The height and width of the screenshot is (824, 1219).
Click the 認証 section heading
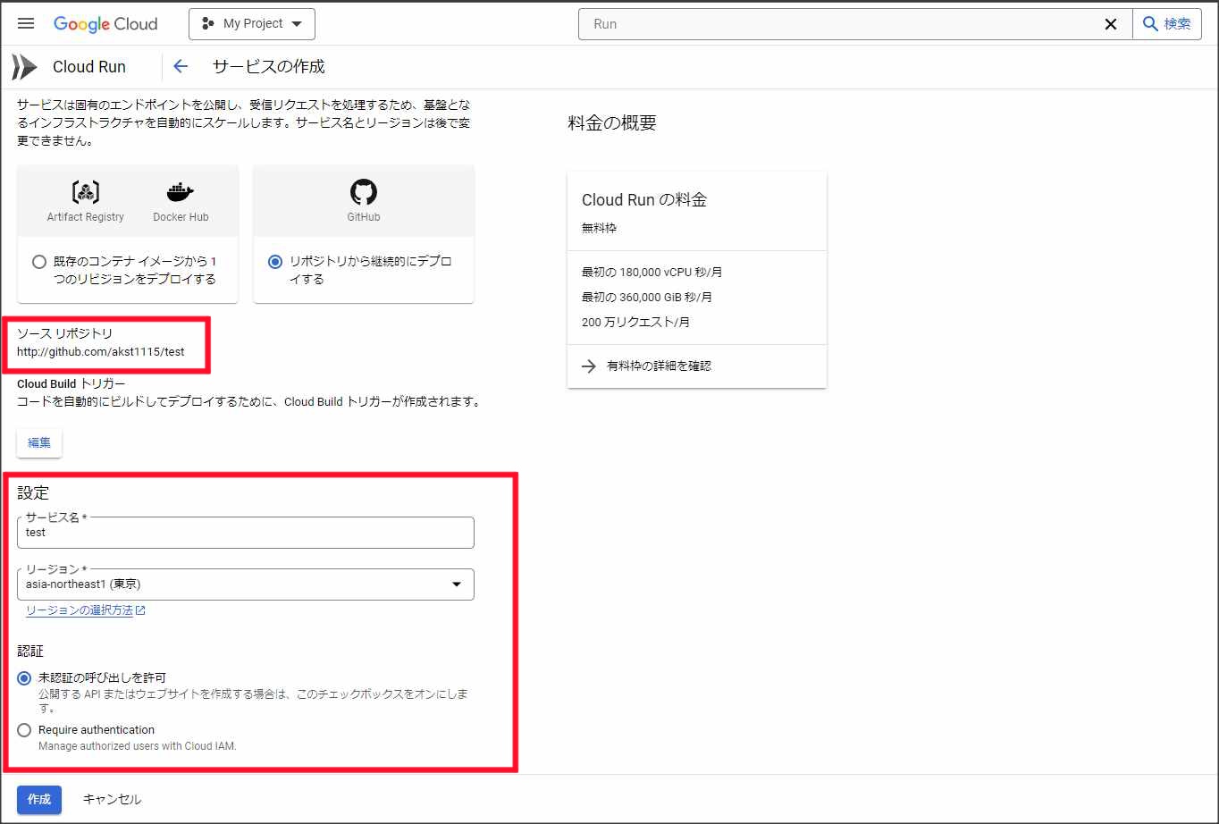30,652
